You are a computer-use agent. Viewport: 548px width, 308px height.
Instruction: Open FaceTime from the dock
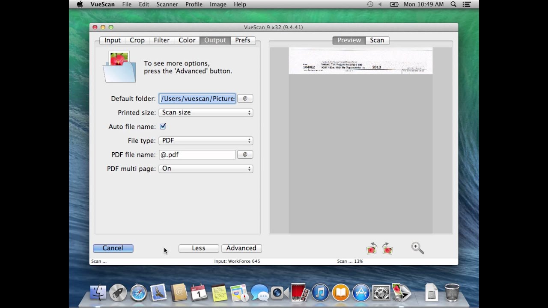[x=280, y=293]
